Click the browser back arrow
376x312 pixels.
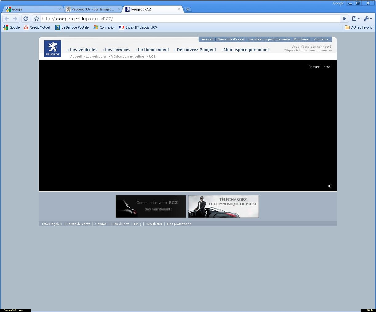(x=7, y=19)
